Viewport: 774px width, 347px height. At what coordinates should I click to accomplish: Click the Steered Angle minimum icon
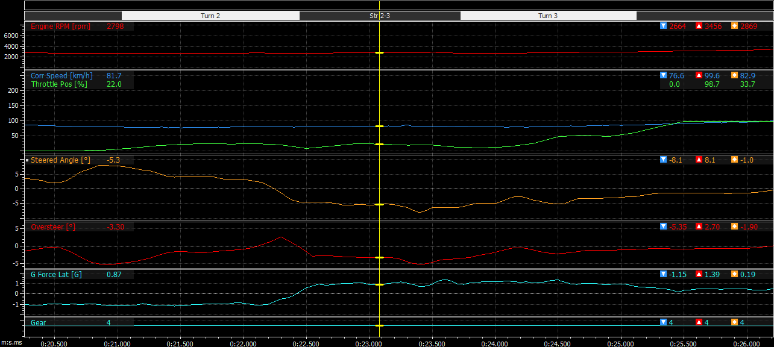(x=664, y=160)
